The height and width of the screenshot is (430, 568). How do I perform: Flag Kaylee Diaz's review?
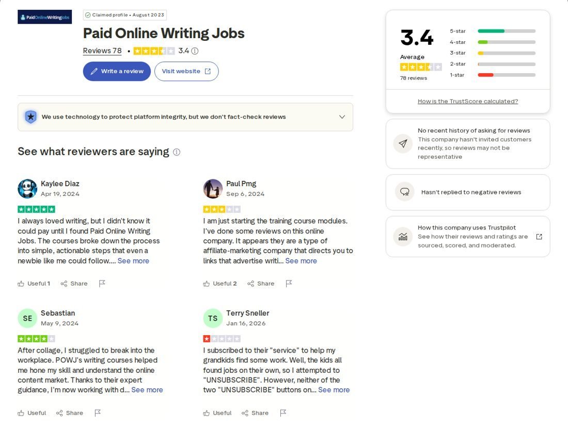coord(102,284)
